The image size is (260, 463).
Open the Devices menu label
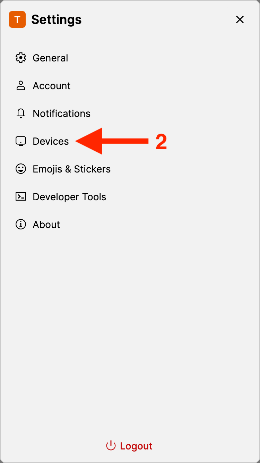51,141
